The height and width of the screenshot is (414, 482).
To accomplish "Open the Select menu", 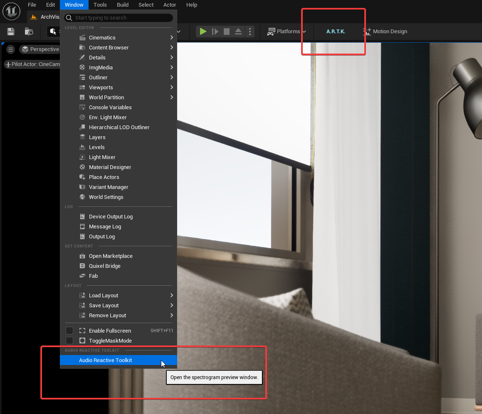I will coord(146,5).
